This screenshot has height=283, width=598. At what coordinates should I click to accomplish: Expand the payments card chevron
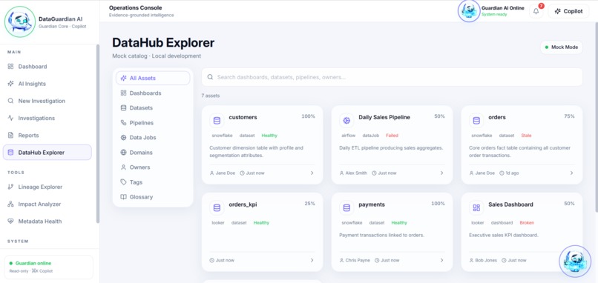tap(441, 260)
